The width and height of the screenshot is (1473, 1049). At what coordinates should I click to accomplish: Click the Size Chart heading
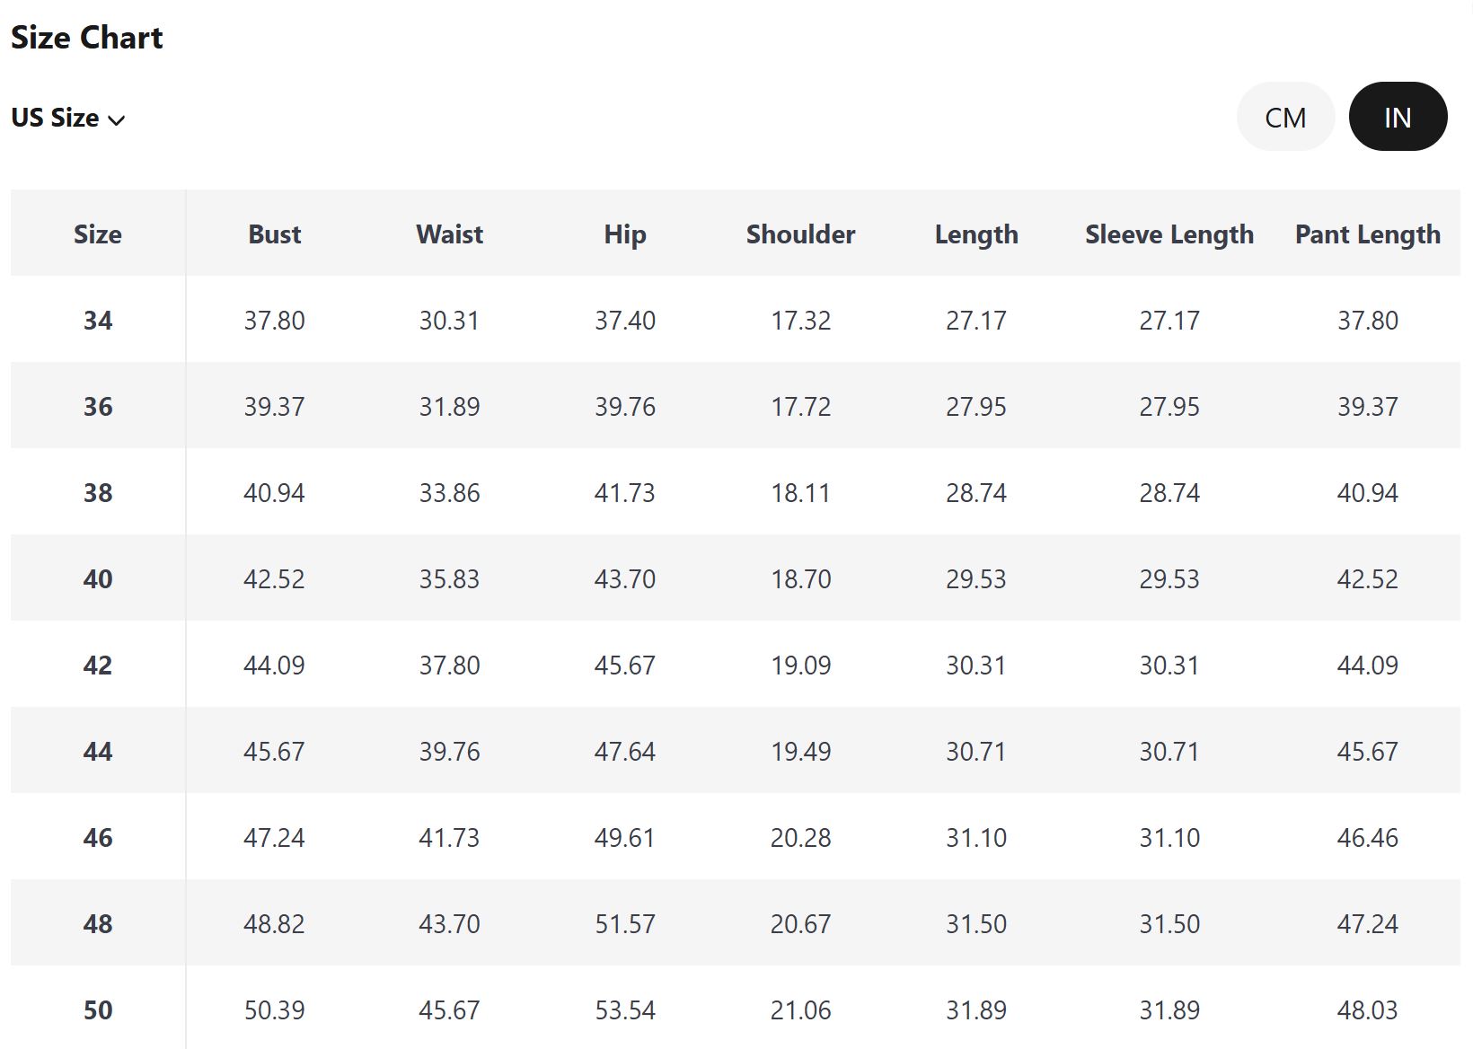87,38
